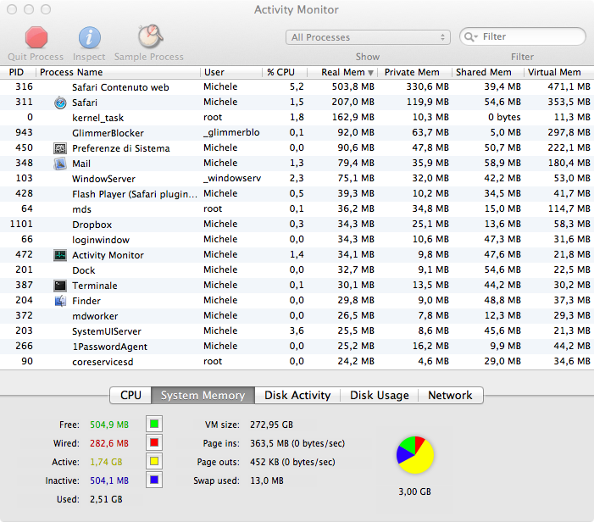
Task: Click the Inspect info icon
Action: coord(89,37)
